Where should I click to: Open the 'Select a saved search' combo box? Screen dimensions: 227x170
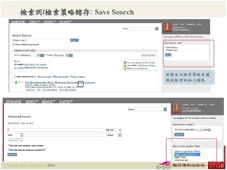pos(187,151)
